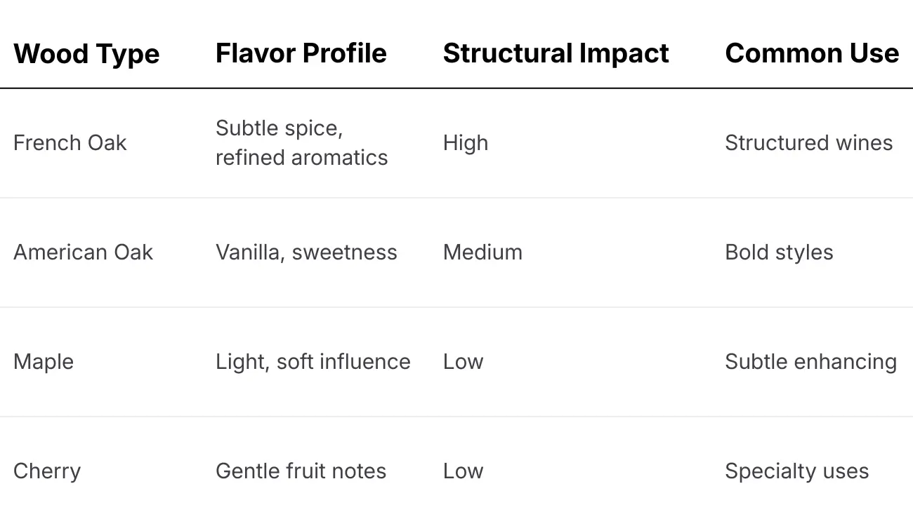Select the American Oak cell
913x526 pixels.
(x=83, y=252)
